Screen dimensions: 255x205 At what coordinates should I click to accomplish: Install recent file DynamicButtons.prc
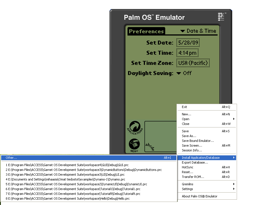89,170
